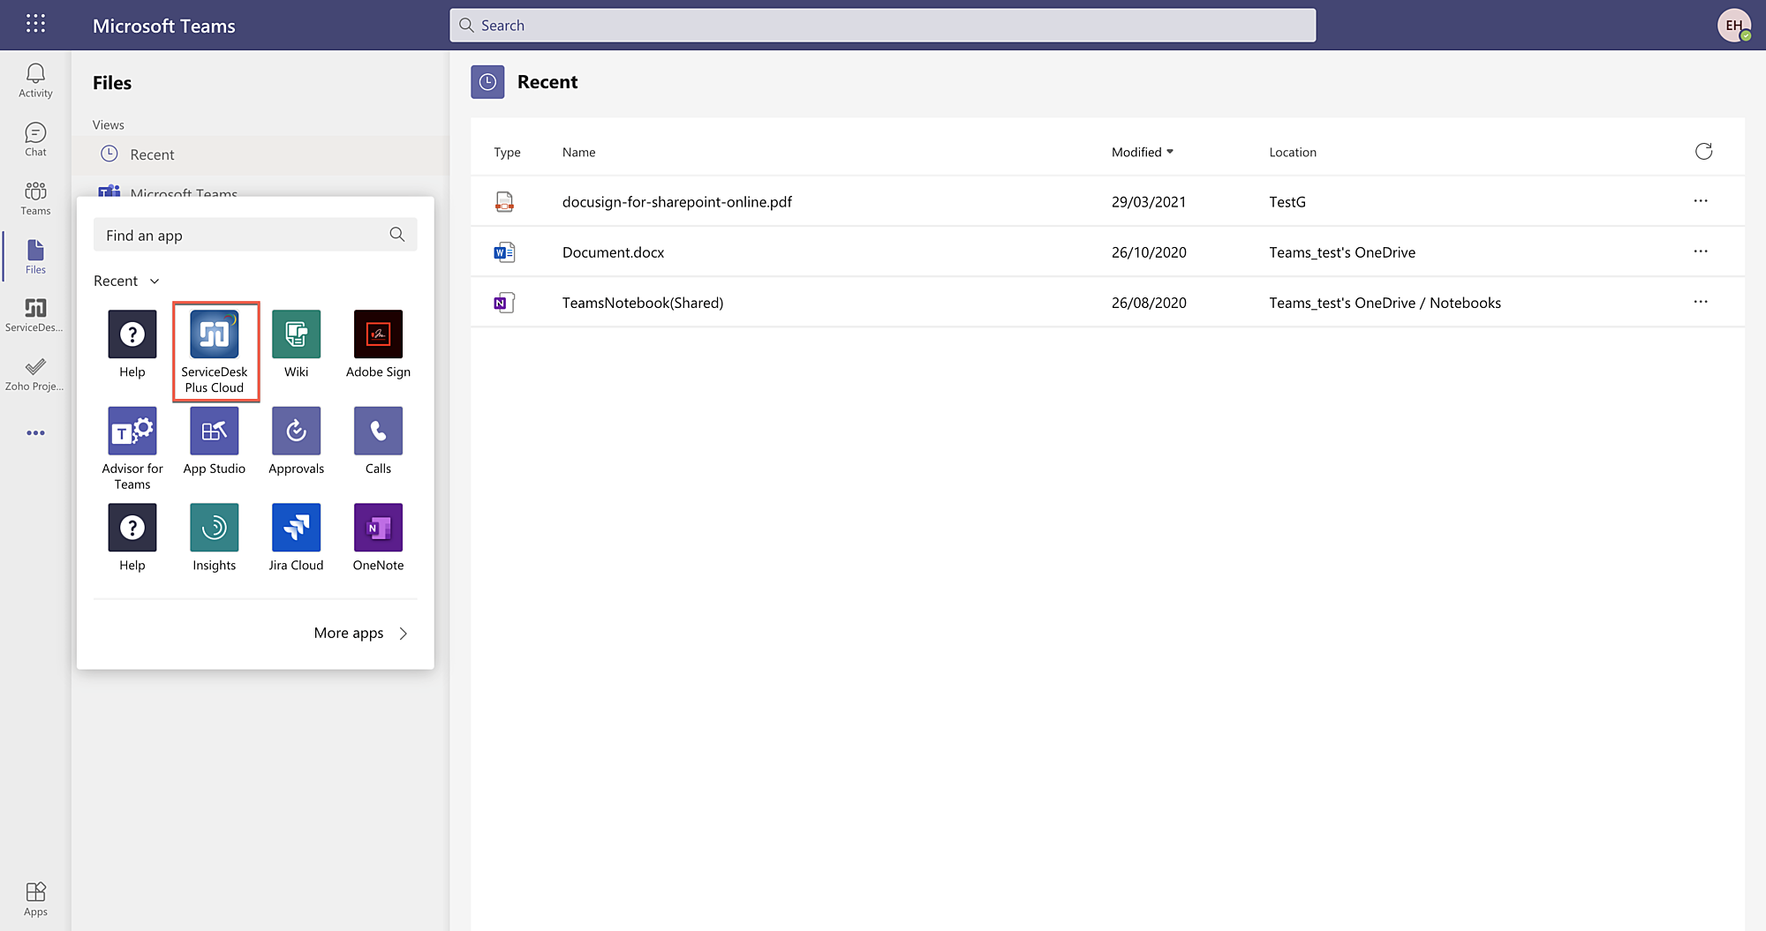The image size is (1766, 931).
Task: Click the 29/03/2021 modified date
Action: (1149, 202)
